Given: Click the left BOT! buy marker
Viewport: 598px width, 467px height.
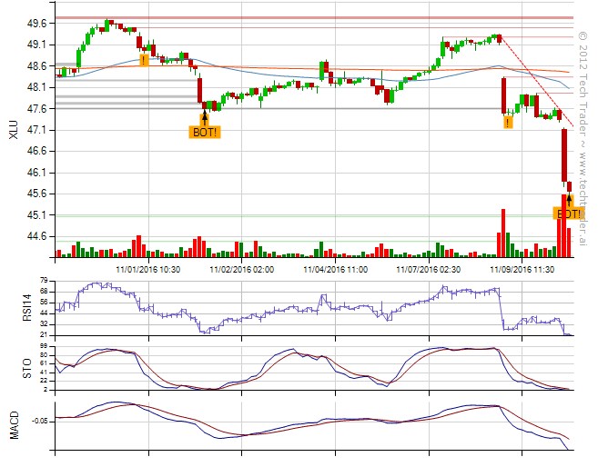Looking at the screenshot, I should pos(205,132).
